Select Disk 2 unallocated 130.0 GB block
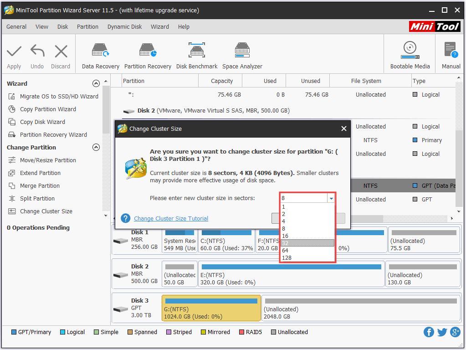Screen dimensions: 466x350 [423, 274]
